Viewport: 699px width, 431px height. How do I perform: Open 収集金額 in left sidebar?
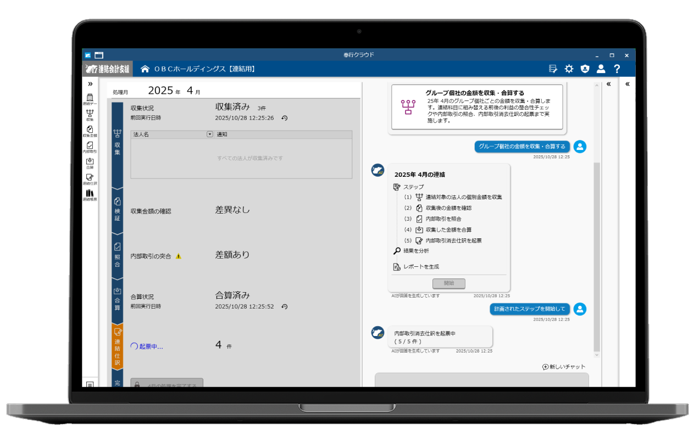tap(90, 131)
